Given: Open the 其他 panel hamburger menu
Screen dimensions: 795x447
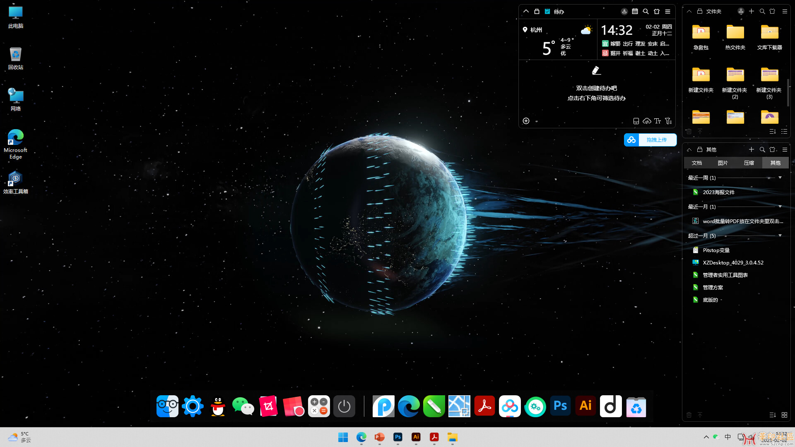Looking at the screenshot, I should (785, 149).
